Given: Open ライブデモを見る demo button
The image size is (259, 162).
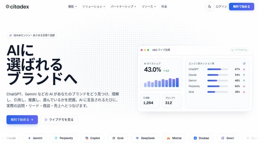Looking at the screenshot, I should pyautogui.click(x=59, y=119).
